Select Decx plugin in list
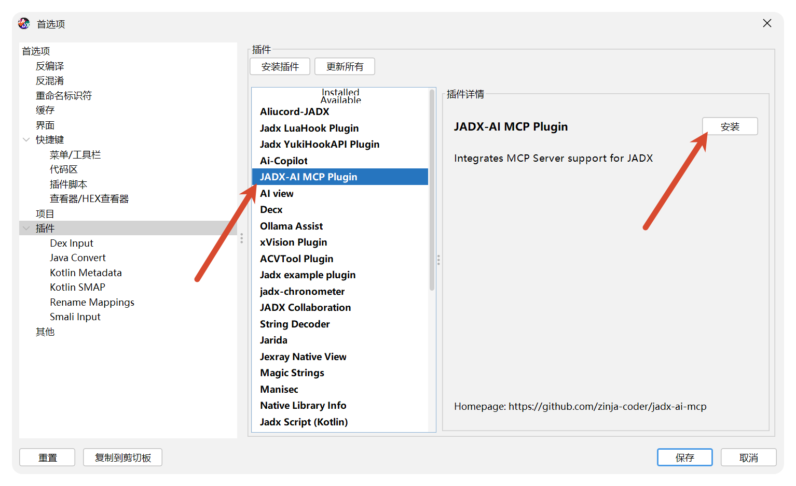Viewport: 796px width, 486px height. [340, 210]
